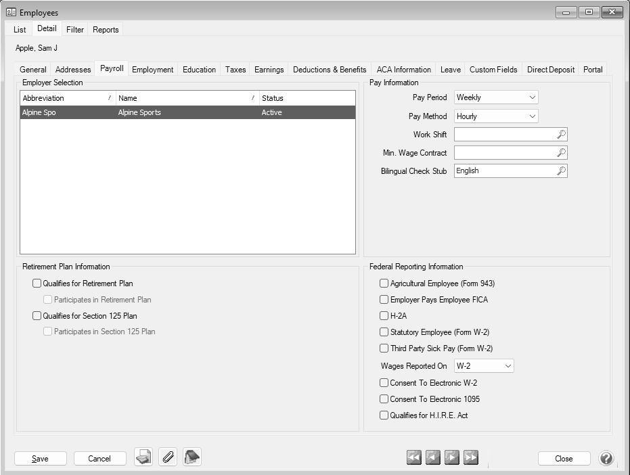Go to the previous employee record

(433, 458)
